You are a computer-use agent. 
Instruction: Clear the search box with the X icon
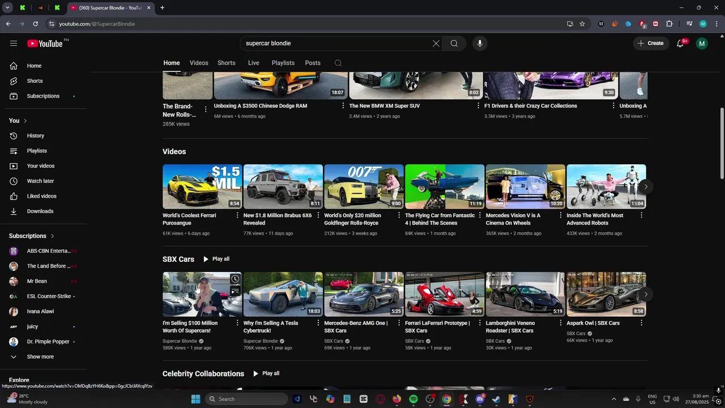click(436, 43)
